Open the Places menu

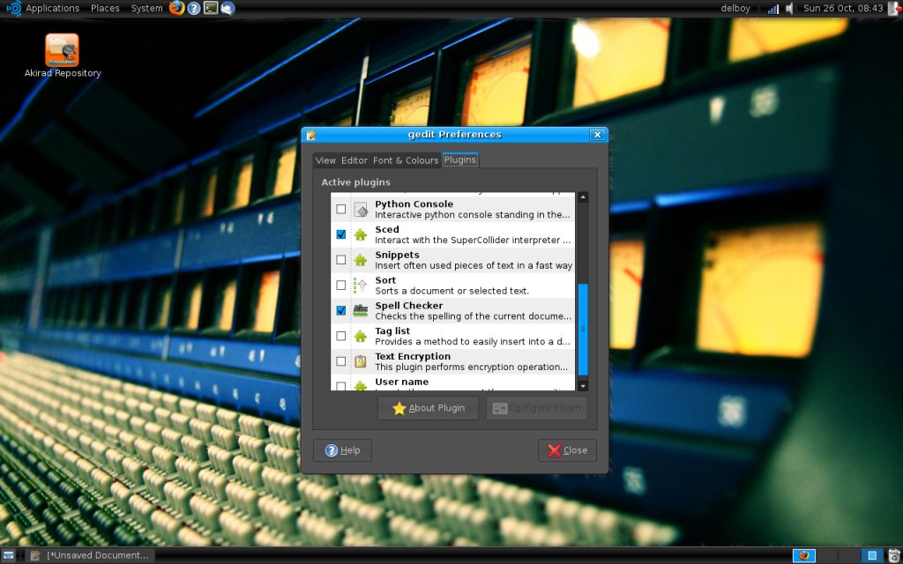click(106, 8)
